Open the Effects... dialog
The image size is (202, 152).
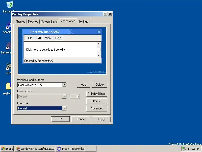point(97,101)
